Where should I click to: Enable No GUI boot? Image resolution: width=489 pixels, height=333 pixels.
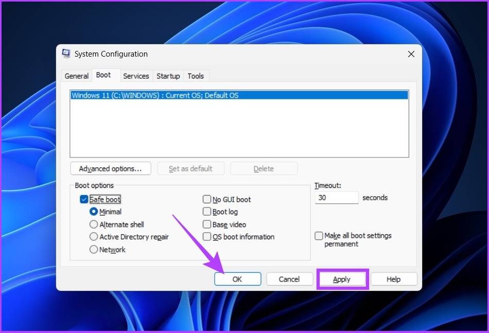(x=207, y=199)
